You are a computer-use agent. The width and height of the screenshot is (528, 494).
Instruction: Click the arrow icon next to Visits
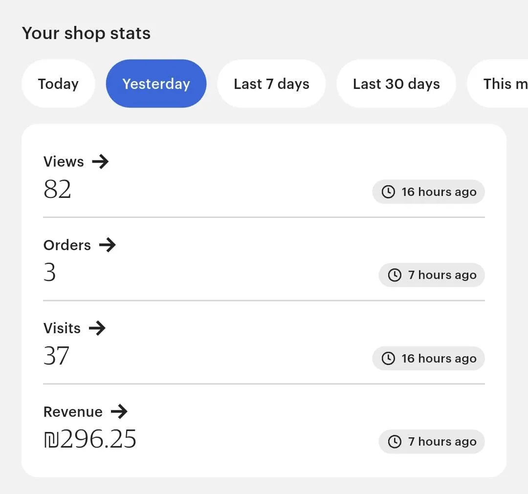click(97, 328)
